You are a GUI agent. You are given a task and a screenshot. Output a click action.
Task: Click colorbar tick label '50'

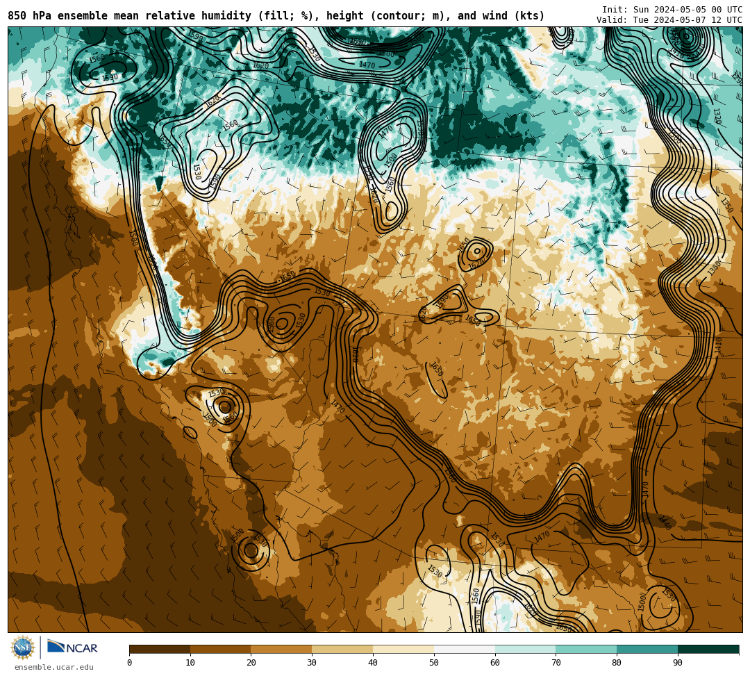click(434, 663)
